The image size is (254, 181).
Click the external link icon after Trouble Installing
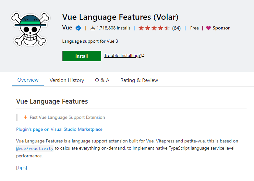pos(143,55)
